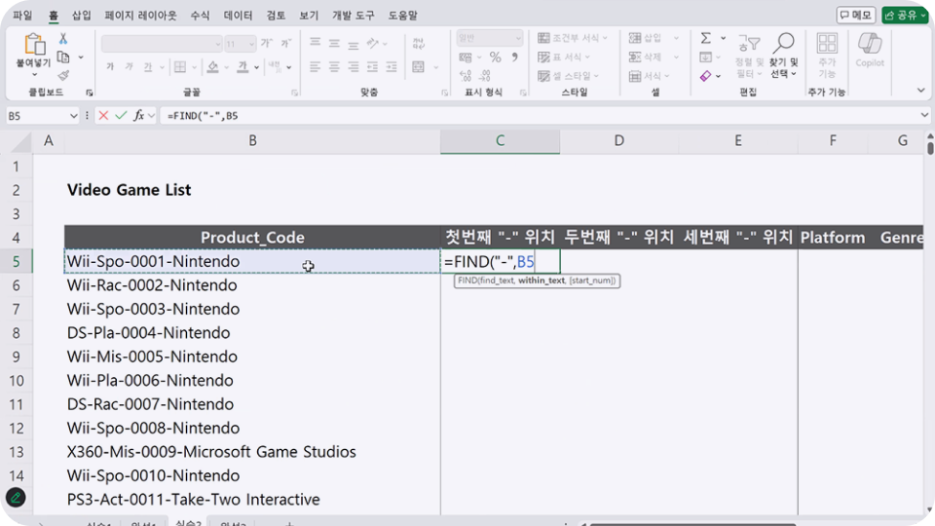
Task: Click the Increase Font Size icon
Action: coord(267,43)
